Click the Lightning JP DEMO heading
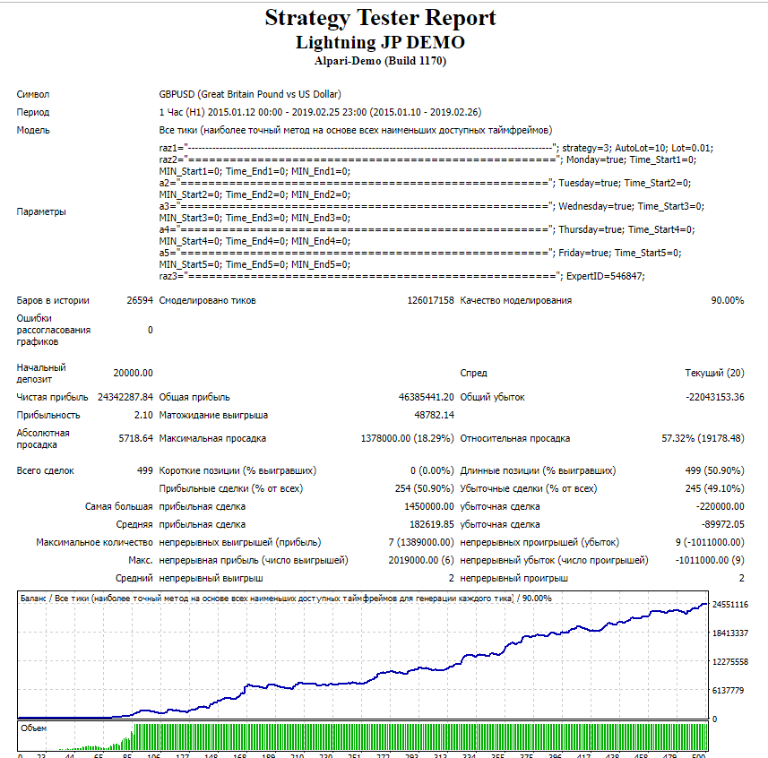Image resolution: width=768 pixels, height=758 pixels. 380,42
